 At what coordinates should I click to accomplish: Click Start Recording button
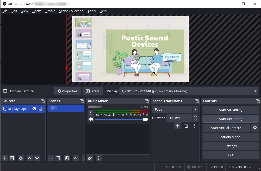pyautogui.click(x=231, y=119)
